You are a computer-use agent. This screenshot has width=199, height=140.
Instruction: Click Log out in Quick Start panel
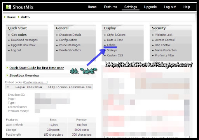[16, 50]
